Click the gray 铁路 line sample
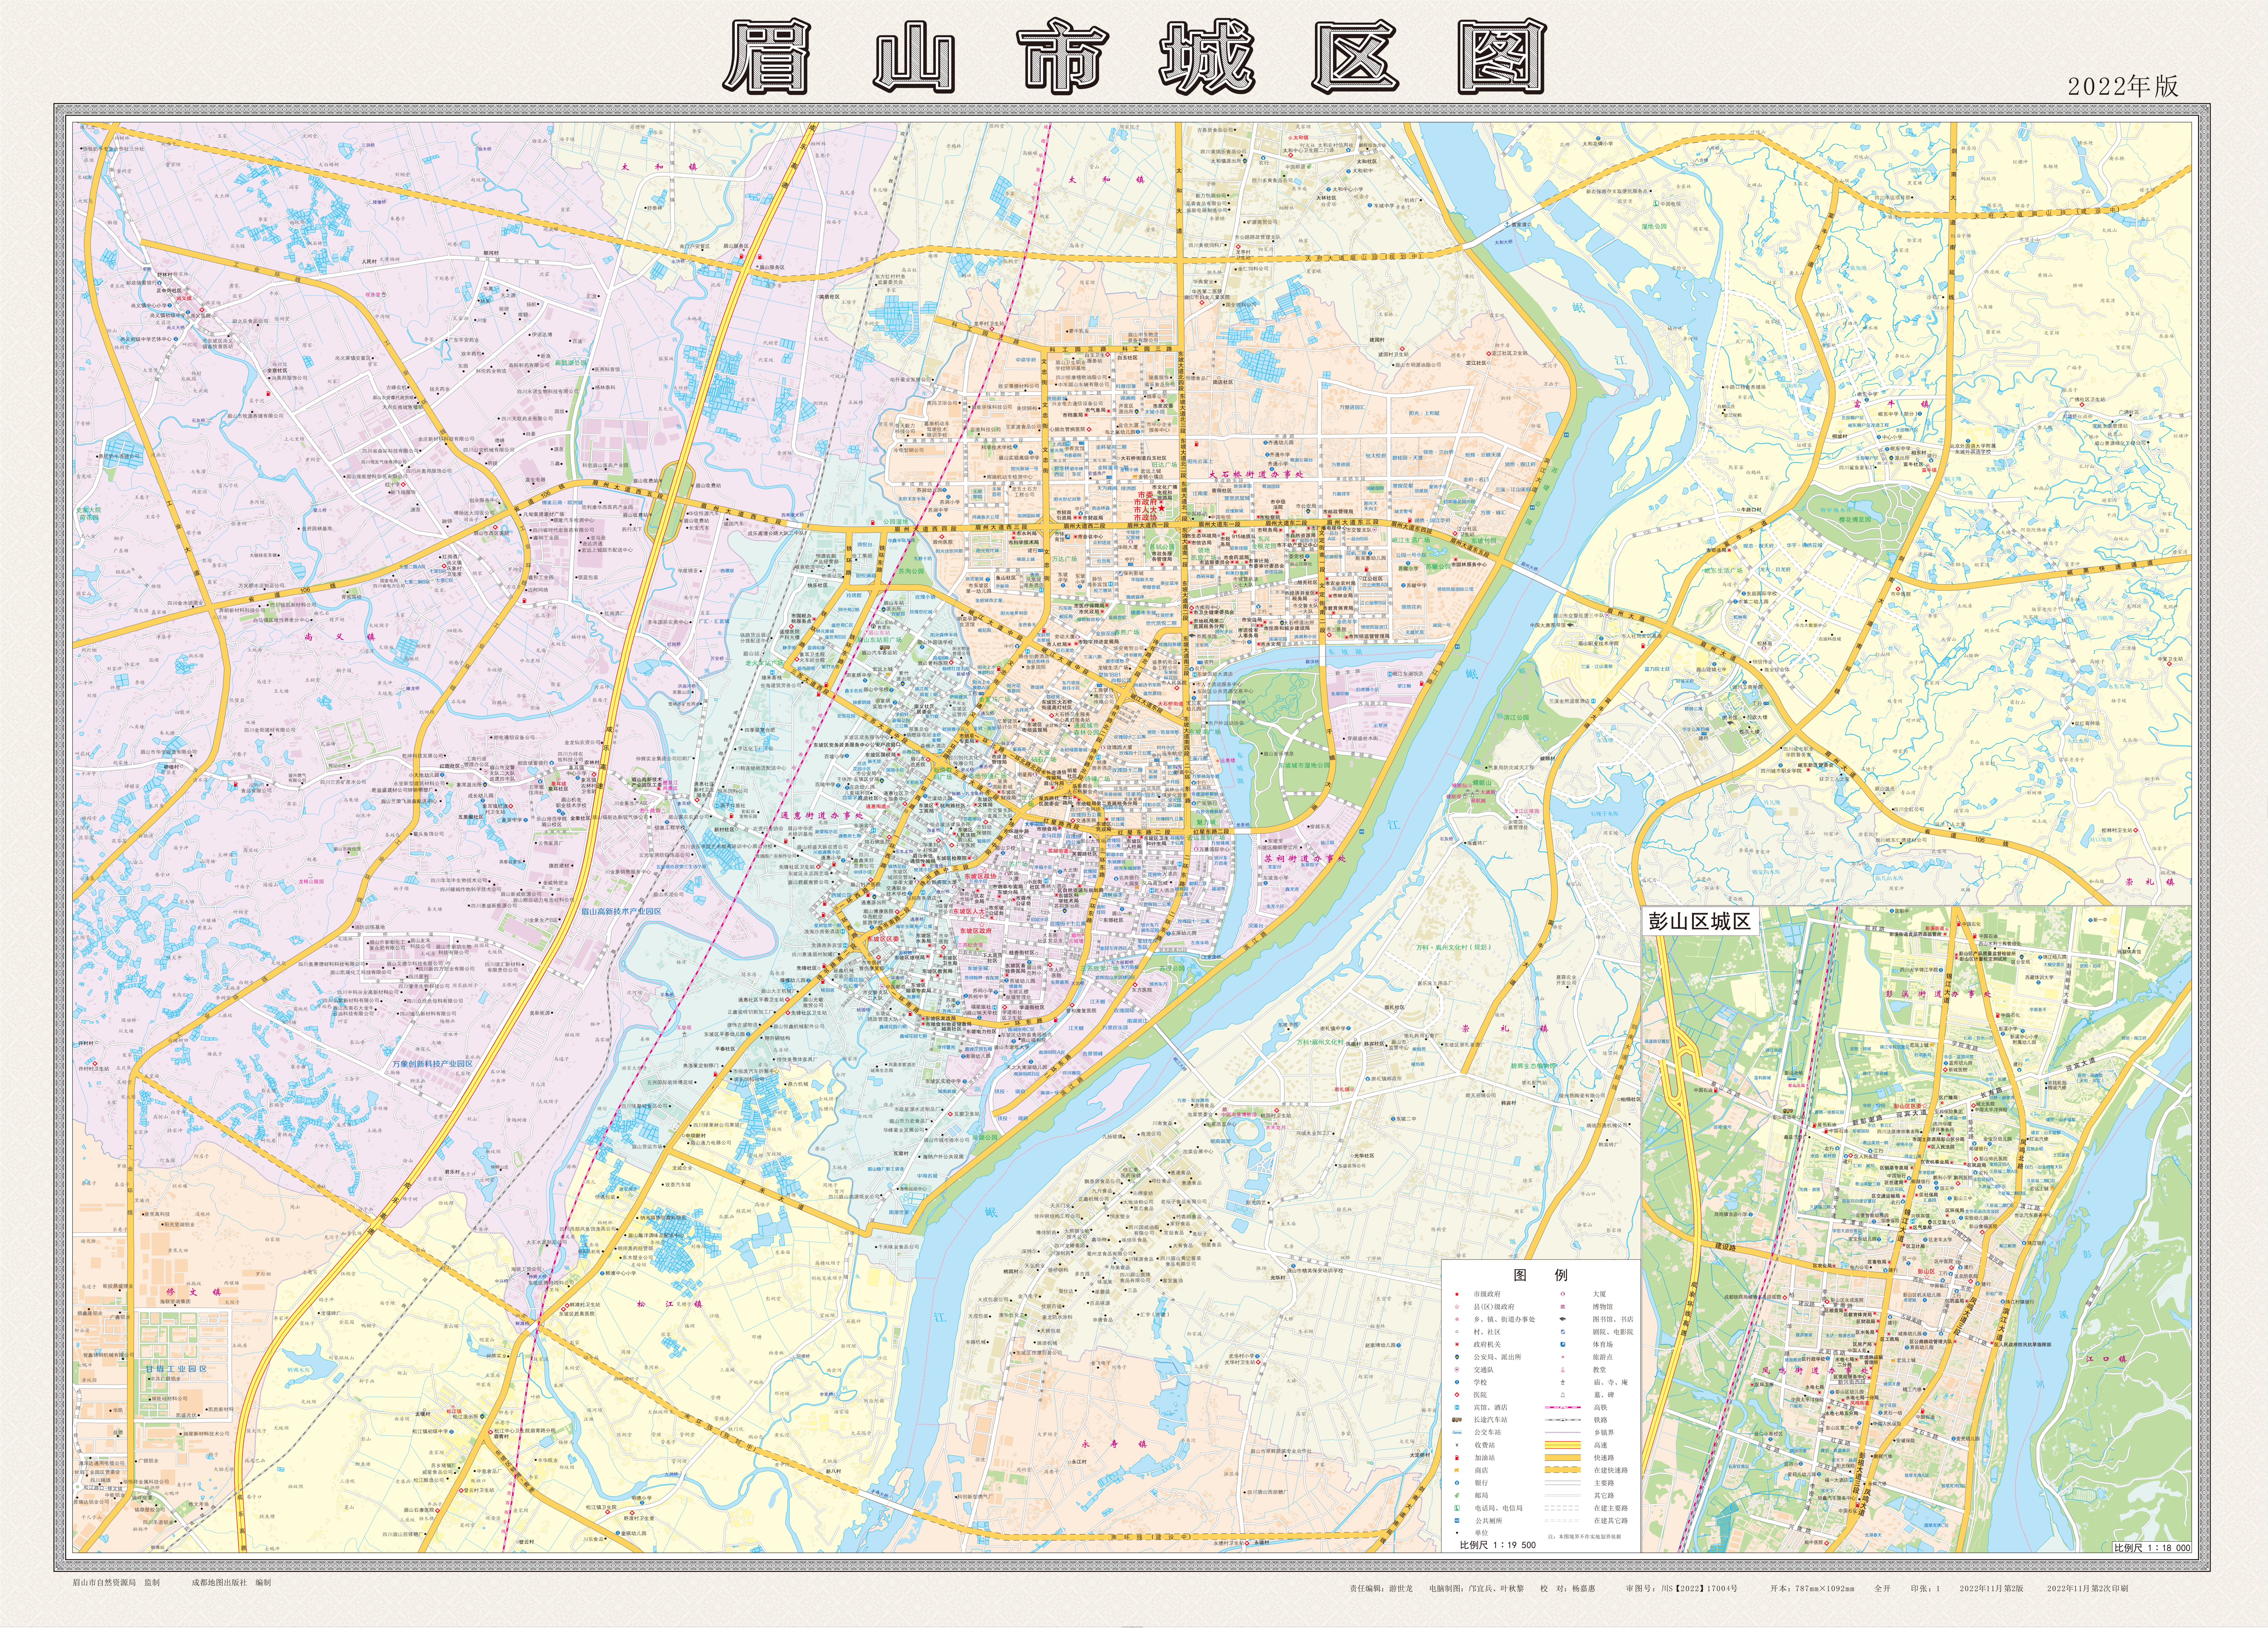The height and width of the screenshot is (1628, 2268). (1563, 1420)
